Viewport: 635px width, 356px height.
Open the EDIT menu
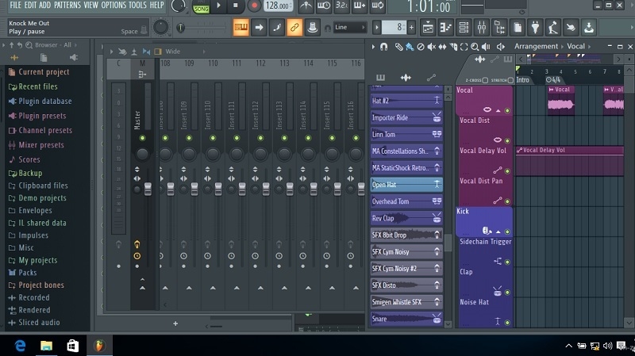point(30,5)
